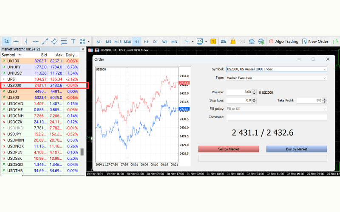The image size is (340, 212).
Task: Switch chart to M1 timeframe
Action: (x=99, y=42)
